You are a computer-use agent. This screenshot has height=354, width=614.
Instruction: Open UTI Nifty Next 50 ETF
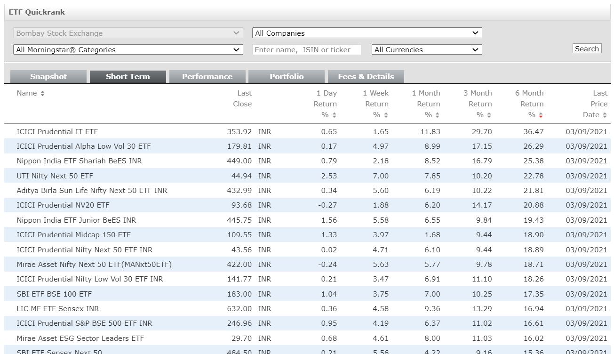pos(55,176)
